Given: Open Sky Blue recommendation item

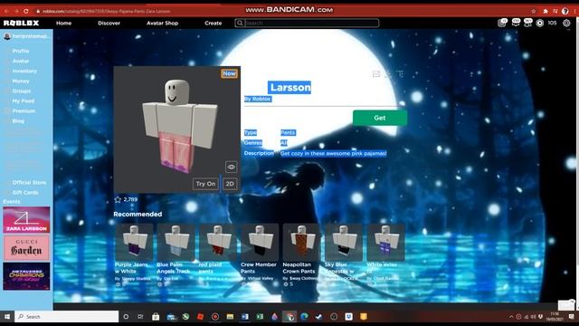Looking at the screenshot, I should coord(344,242).
